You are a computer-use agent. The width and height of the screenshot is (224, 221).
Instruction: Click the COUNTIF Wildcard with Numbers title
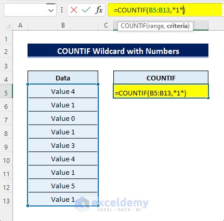point(118,51)
